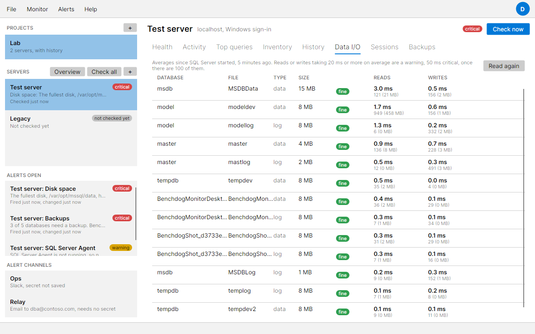
Task: Select the Legacy server
Action: coord(71,122)
